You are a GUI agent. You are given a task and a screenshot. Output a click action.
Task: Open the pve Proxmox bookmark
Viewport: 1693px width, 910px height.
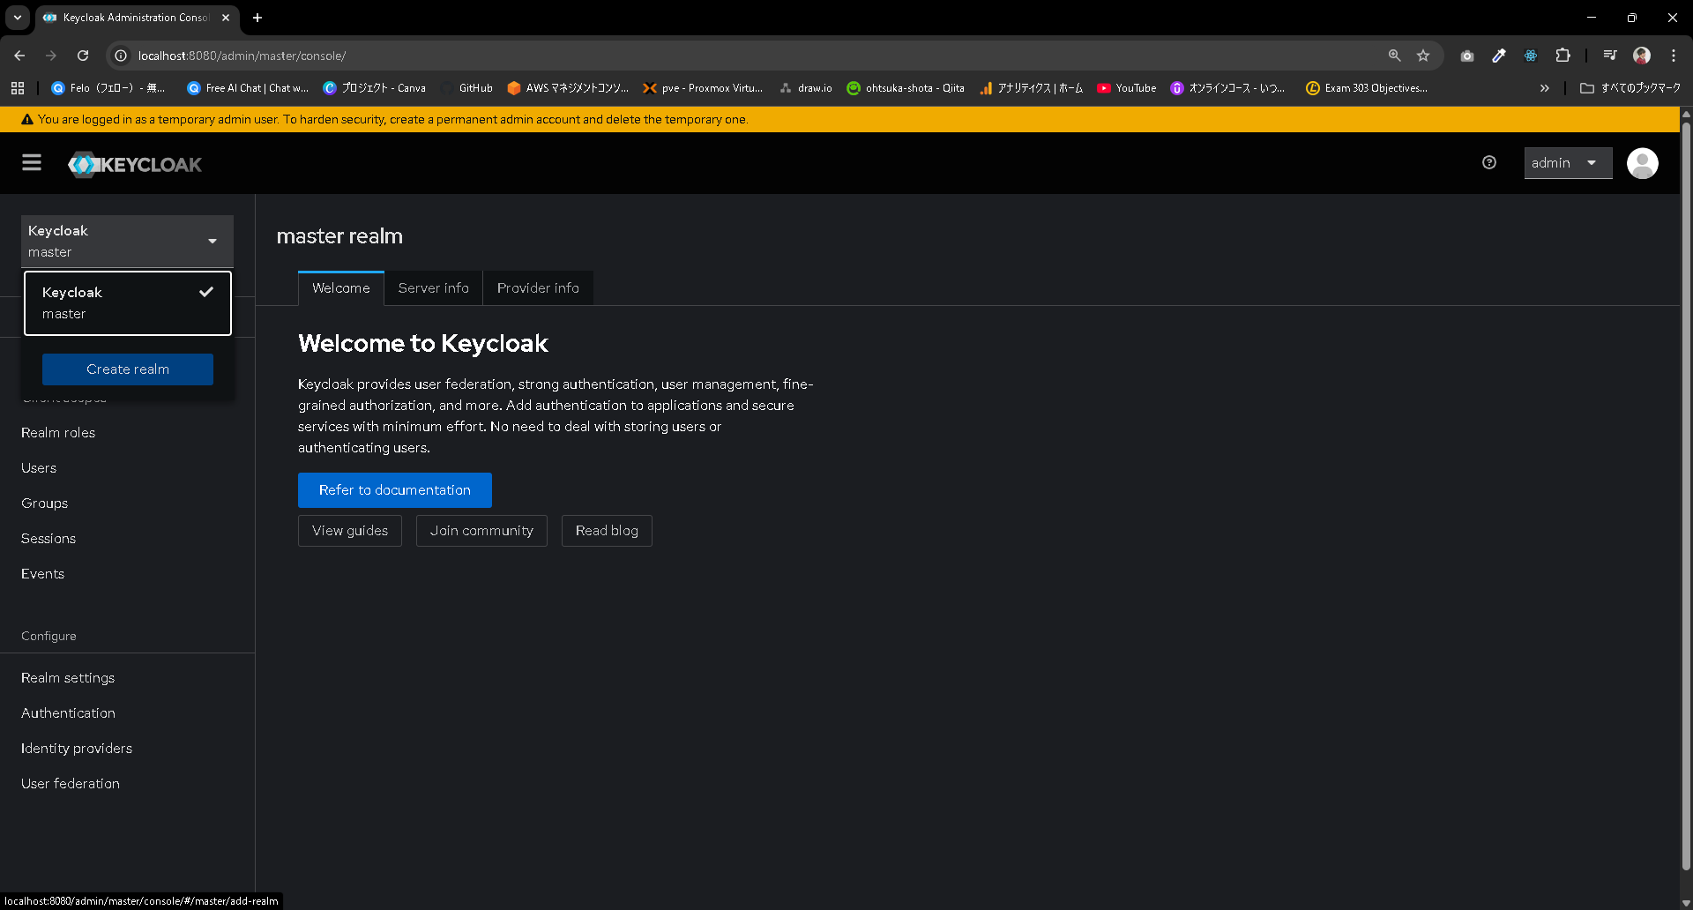703,88
